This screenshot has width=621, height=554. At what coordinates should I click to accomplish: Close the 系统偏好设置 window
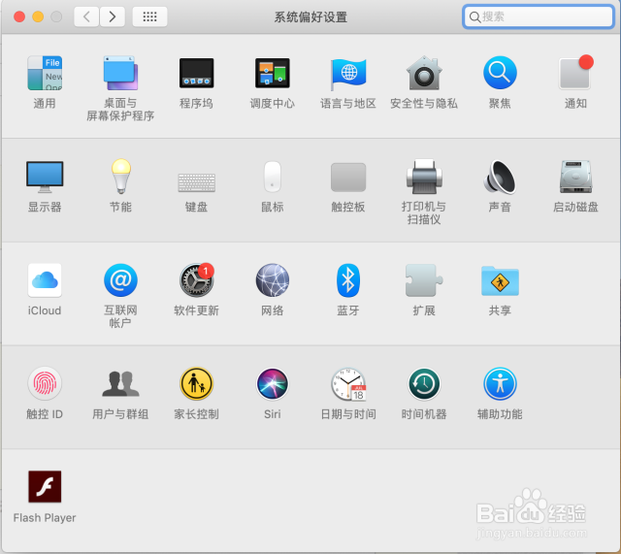click(19, 16)
